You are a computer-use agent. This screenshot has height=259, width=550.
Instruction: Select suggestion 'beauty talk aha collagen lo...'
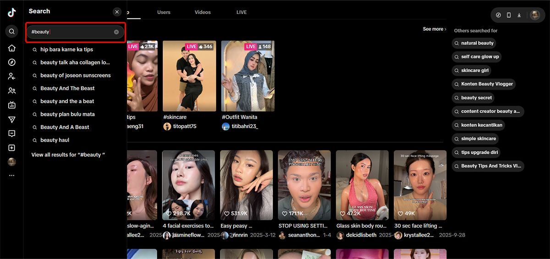[x=75, y=62]
